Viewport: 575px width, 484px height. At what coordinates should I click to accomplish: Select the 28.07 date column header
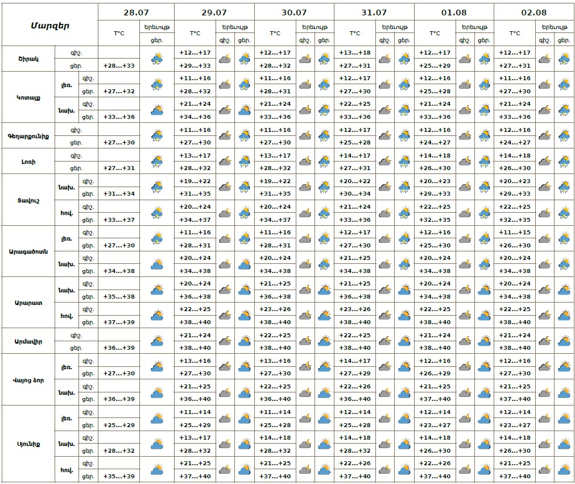[136, 12]
